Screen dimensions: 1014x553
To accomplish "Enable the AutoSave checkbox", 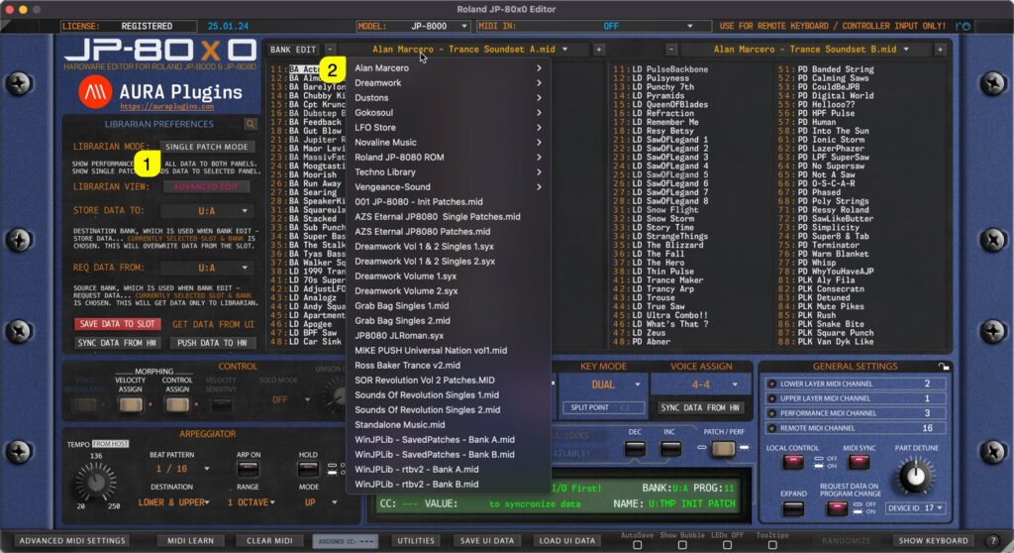I will pos(637,545).
